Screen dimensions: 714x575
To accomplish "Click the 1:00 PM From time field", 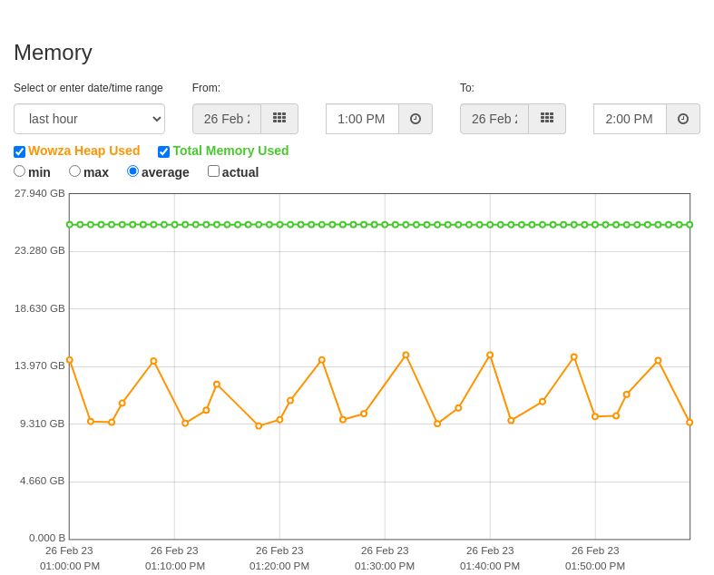I will [363, 119].
